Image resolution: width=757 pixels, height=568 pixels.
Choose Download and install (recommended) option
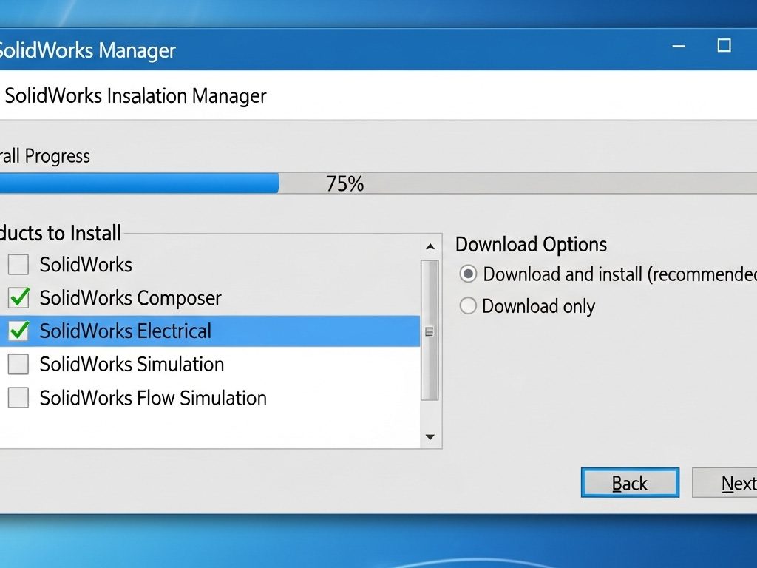[468, 274]
